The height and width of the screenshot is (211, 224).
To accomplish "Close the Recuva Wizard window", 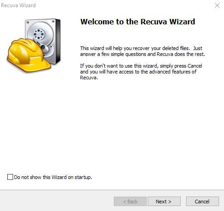I will [x=217, y=5].
